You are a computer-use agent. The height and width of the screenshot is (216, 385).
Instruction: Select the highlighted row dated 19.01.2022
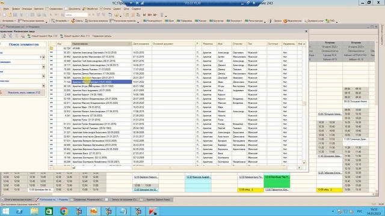pyautogui.click(x=176, y=82)
